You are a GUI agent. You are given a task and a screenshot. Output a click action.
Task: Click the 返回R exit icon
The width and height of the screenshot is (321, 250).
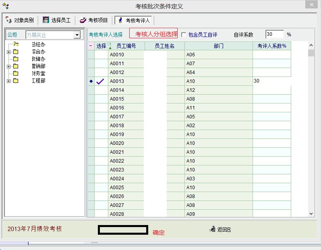pos(212,229)
